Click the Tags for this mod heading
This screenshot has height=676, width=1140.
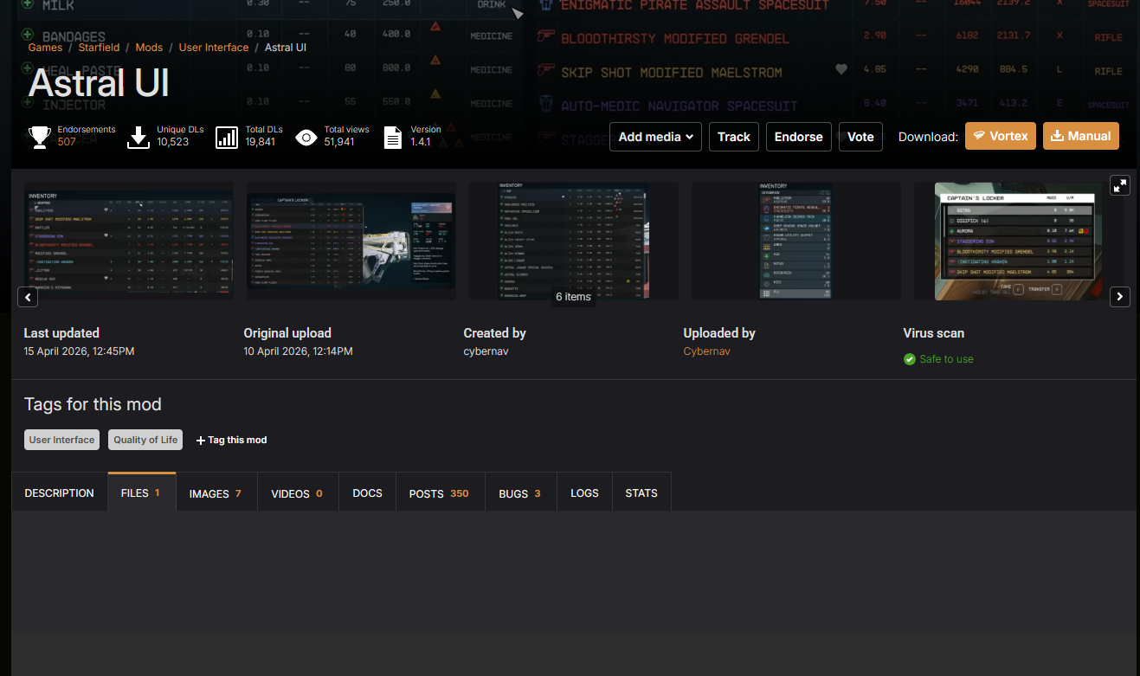pyautogui.click(x=93, y=404)
